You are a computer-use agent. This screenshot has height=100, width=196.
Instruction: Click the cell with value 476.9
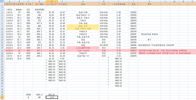39,45
